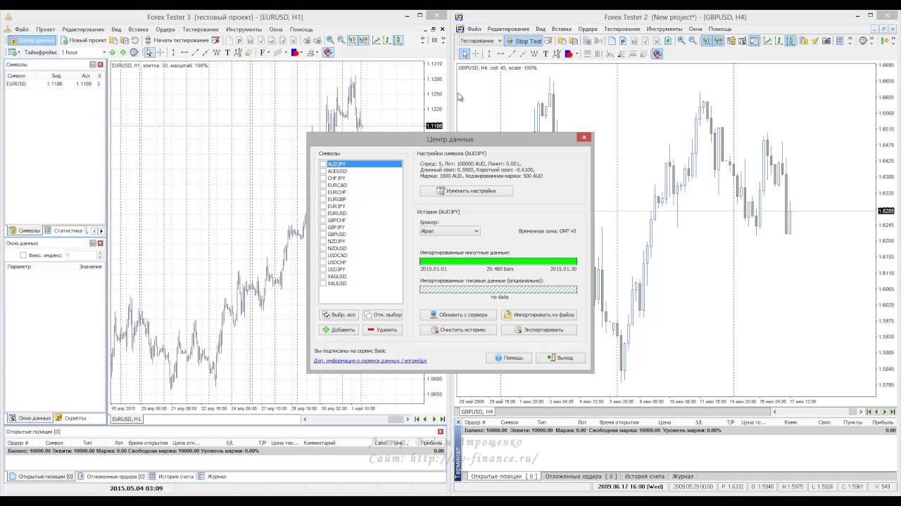Click Обновить с сервера button
This screenshot has width=901, height=506.
tap(458, 315)
